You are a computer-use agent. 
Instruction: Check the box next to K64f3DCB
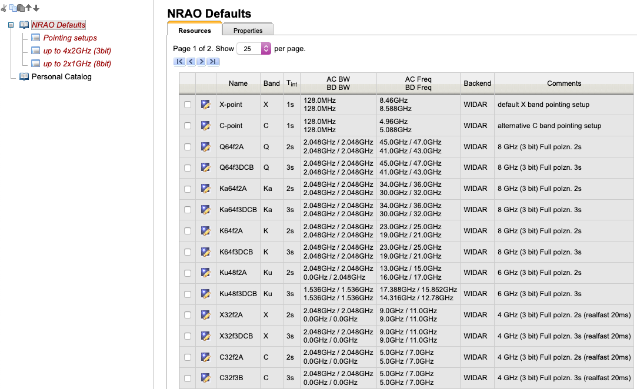coord(188,252)
